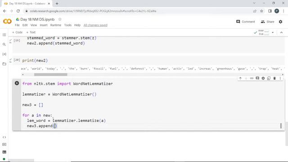Expand runtime connection options dropdown
This screenshot has width=288, height=162.
(273, 32)
